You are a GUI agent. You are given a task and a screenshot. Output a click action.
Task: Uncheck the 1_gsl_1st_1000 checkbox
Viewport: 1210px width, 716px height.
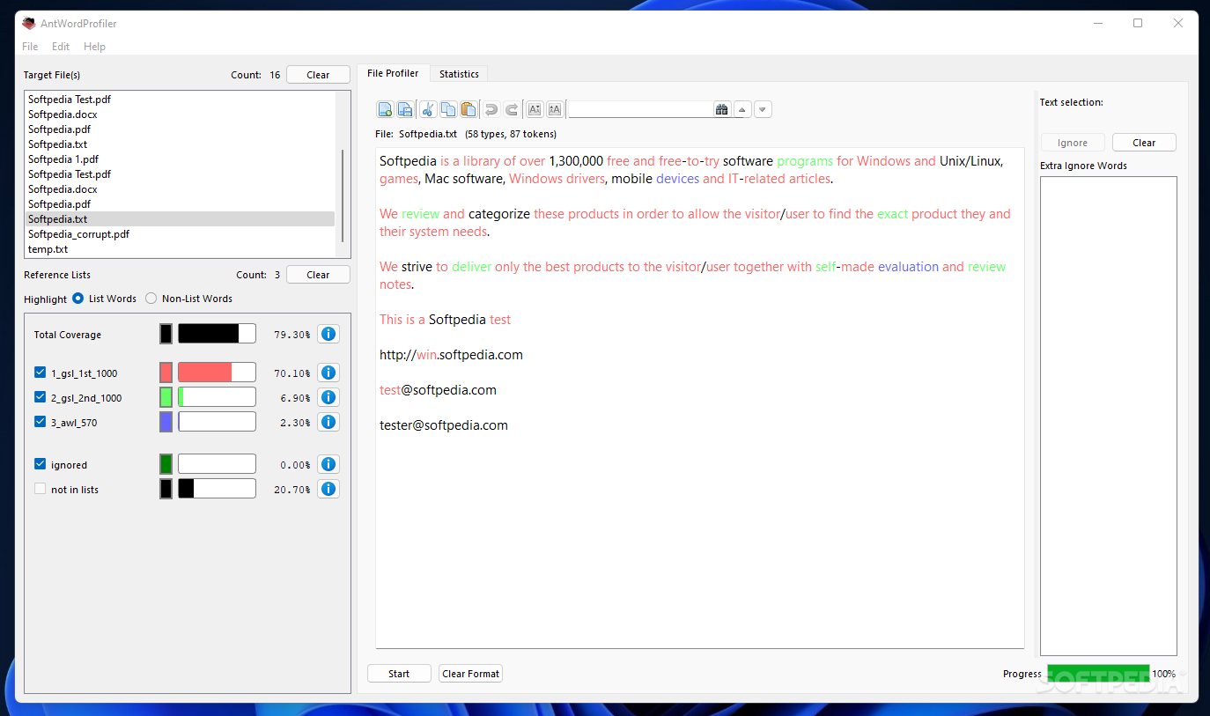pyautogui.click(x=40, y=373)
